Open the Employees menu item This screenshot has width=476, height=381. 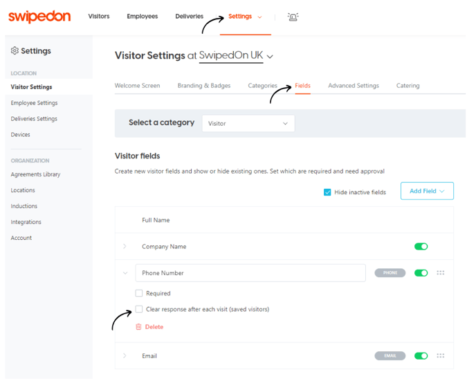[143, 17]
